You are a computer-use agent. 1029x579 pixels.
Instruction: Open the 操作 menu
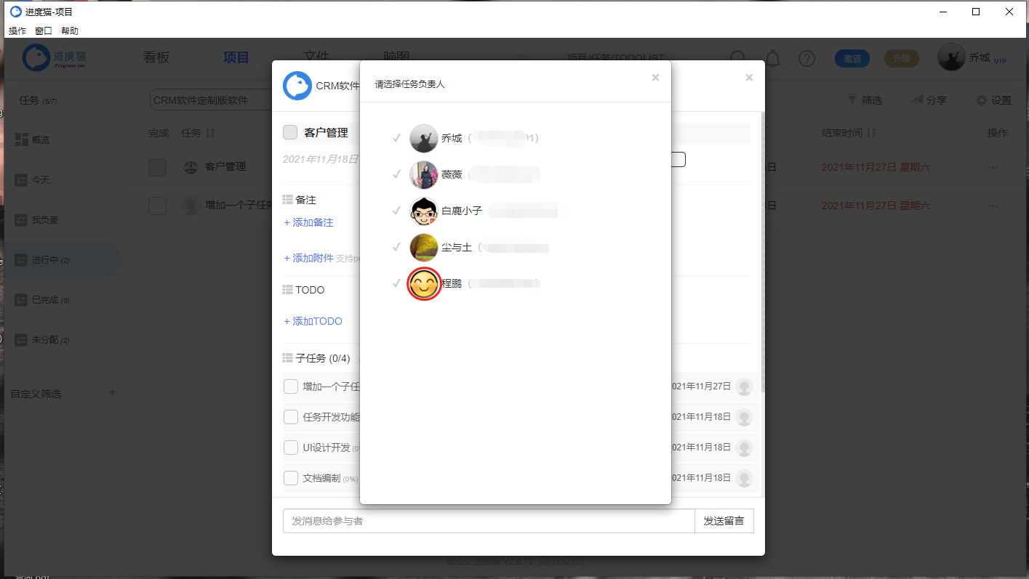[x=17, y=31]
